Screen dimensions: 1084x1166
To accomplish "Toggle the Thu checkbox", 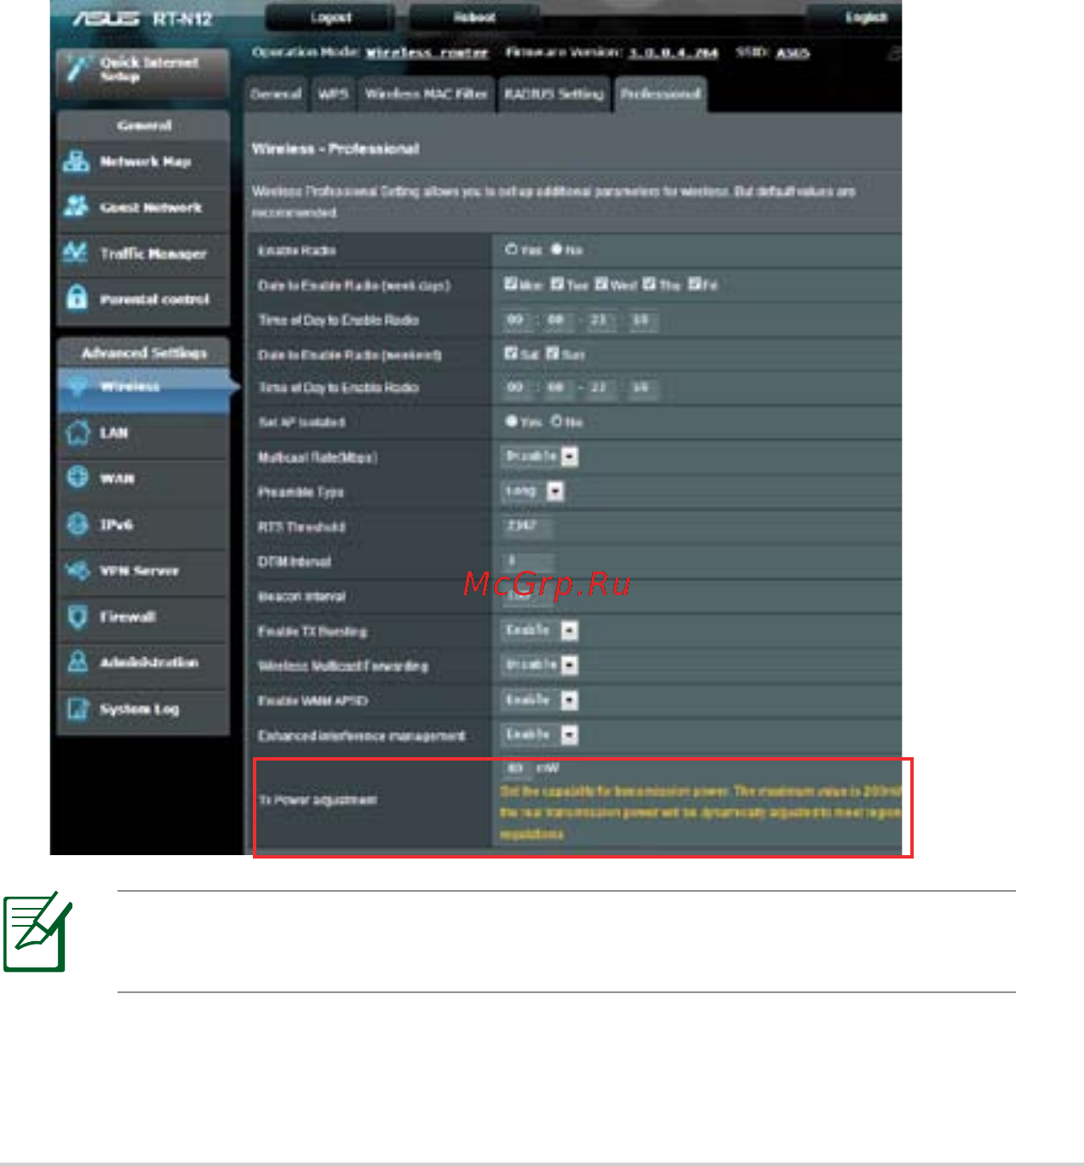I will 650,284.
